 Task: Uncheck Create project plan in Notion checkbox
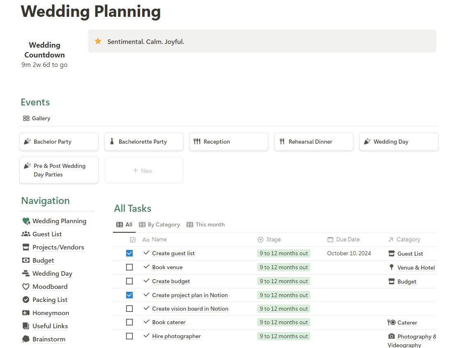click(129, 295)
